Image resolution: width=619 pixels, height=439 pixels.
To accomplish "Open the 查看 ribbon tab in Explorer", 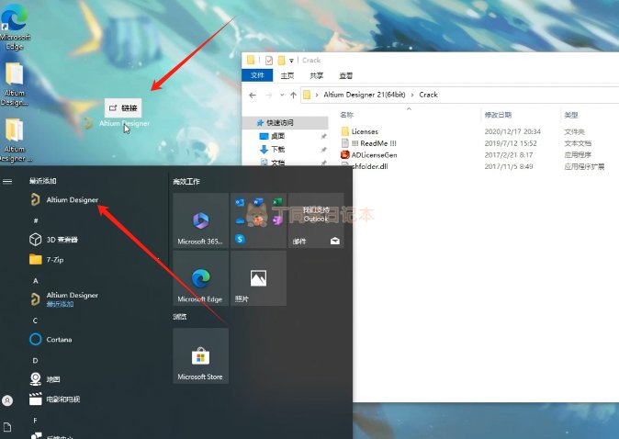I will click(346, 75).
